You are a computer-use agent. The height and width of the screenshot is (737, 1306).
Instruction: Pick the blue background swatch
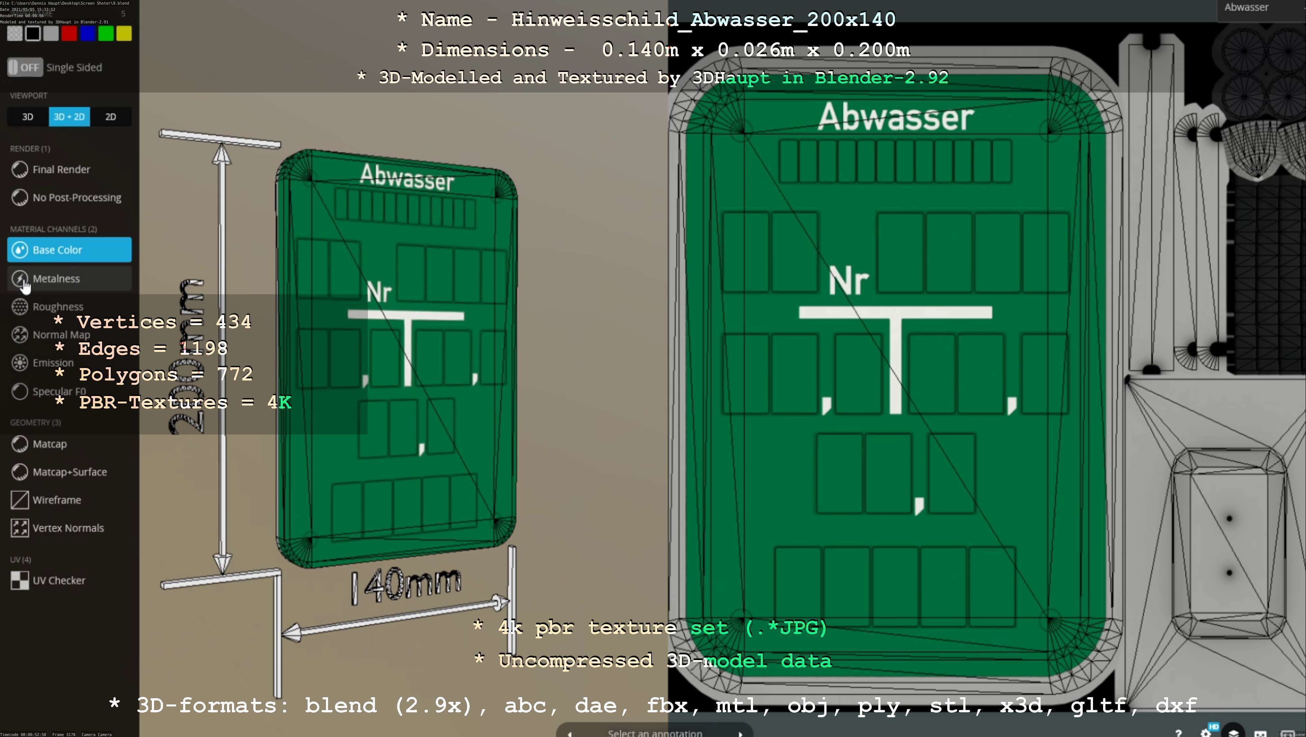(x=87, y=34)
